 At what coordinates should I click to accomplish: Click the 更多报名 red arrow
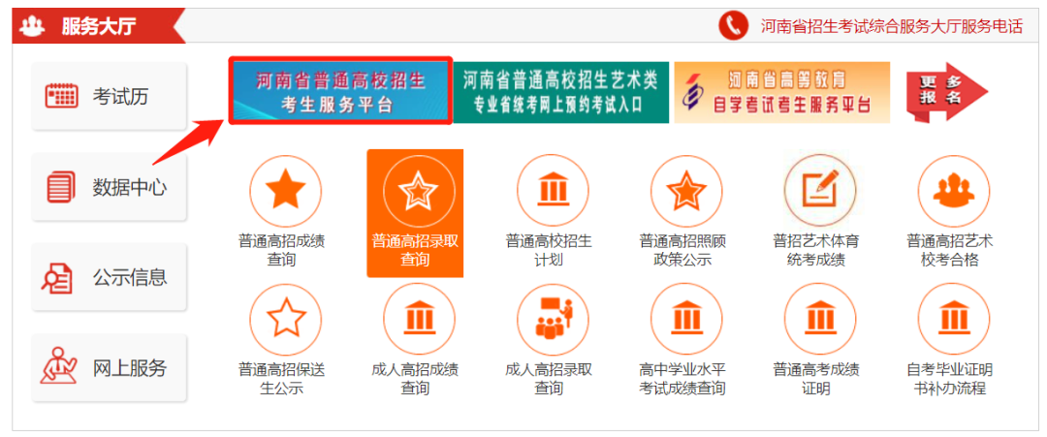tap(945, 93)
